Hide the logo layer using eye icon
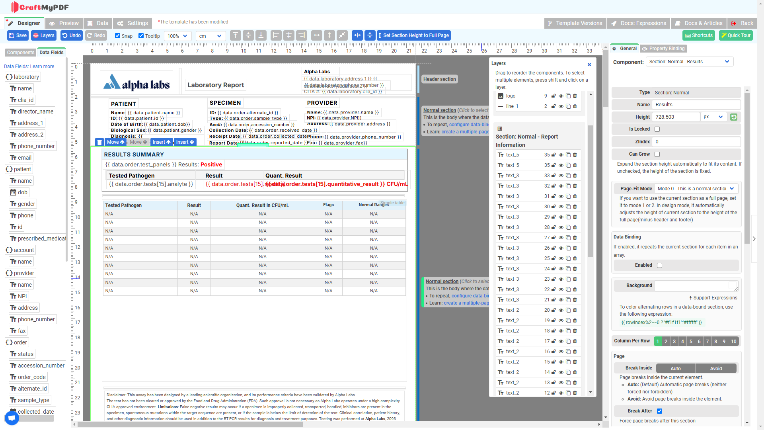Image resolution: width=764 pixels, height=430 pixels. coord(561,96)
